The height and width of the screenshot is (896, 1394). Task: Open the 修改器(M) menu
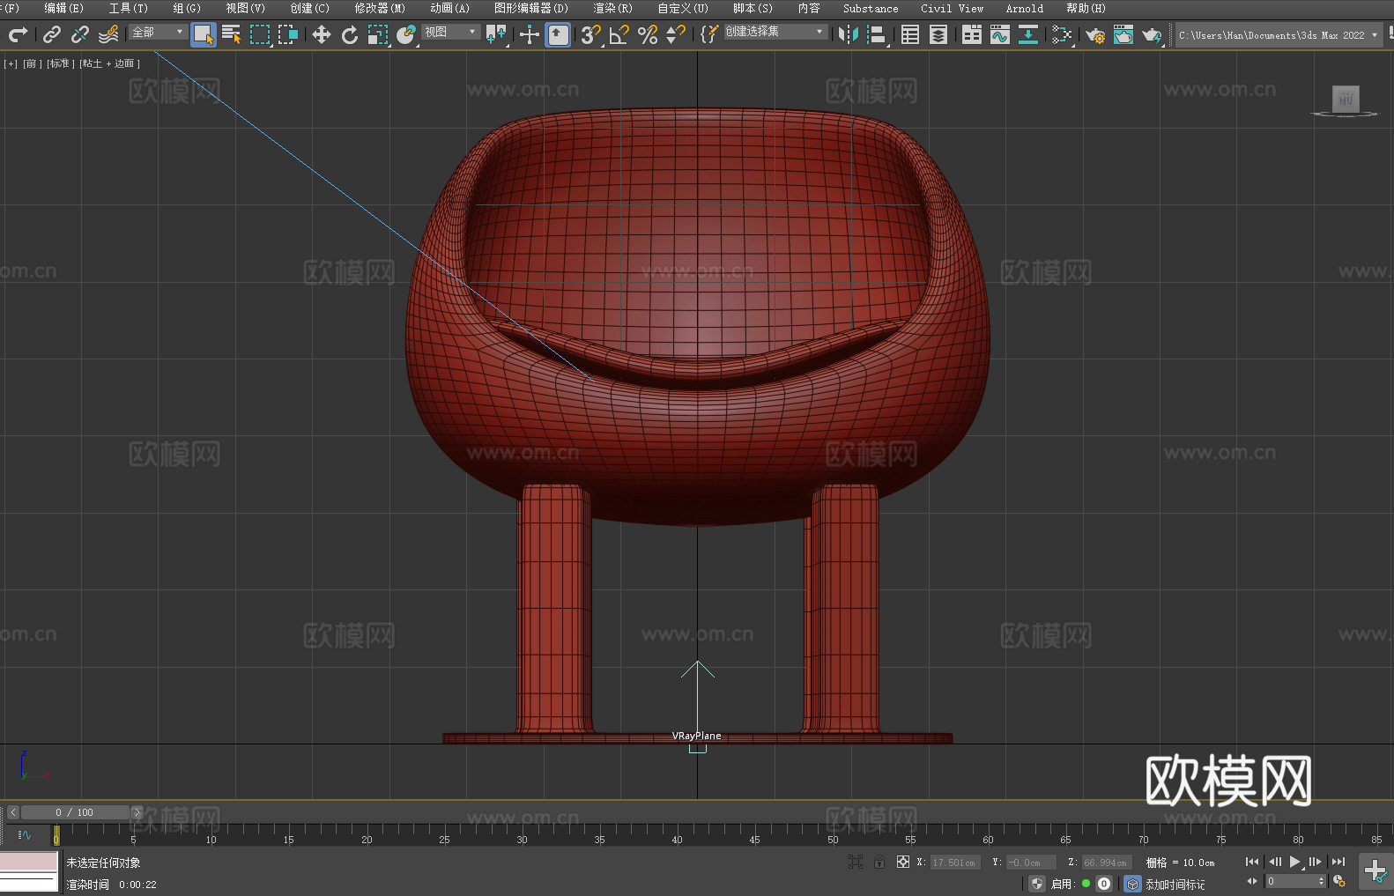coord(380,8)
